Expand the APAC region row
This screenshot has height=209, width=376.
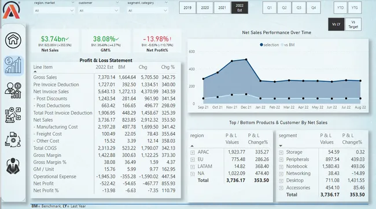(193, 152)
